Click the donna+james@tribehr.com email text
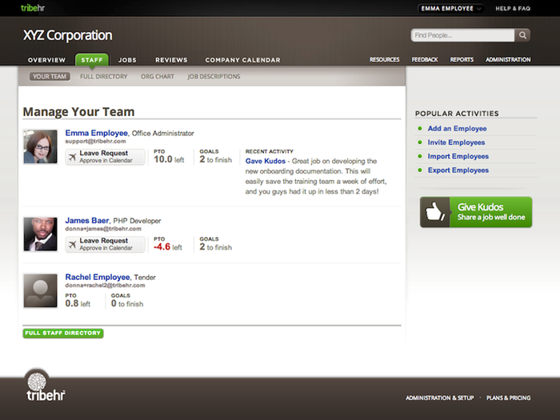Viewport: 560px width, 420px height. pyautogui.click(x=103, y=229)
